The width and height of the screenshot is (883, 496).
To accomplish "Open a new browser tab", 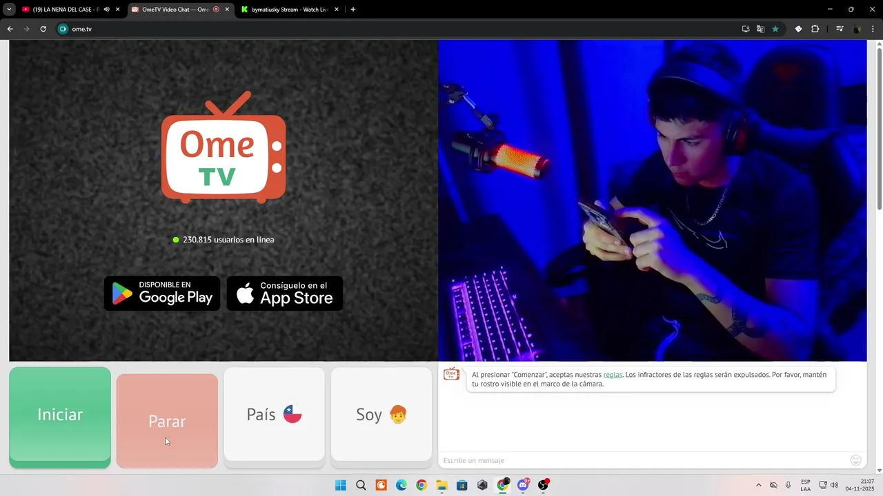I will (353, 10).
